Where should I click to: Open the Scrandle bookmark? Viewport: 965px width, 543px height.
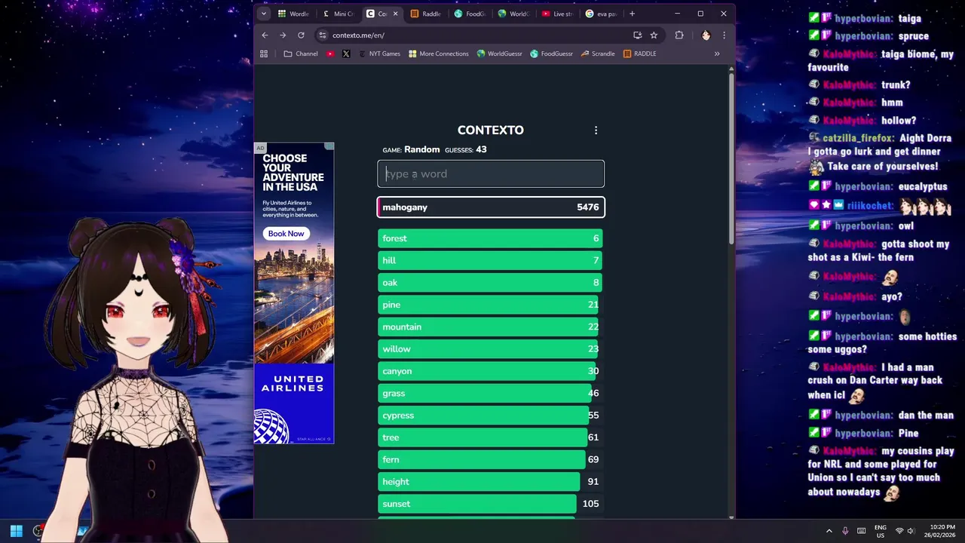598,54
